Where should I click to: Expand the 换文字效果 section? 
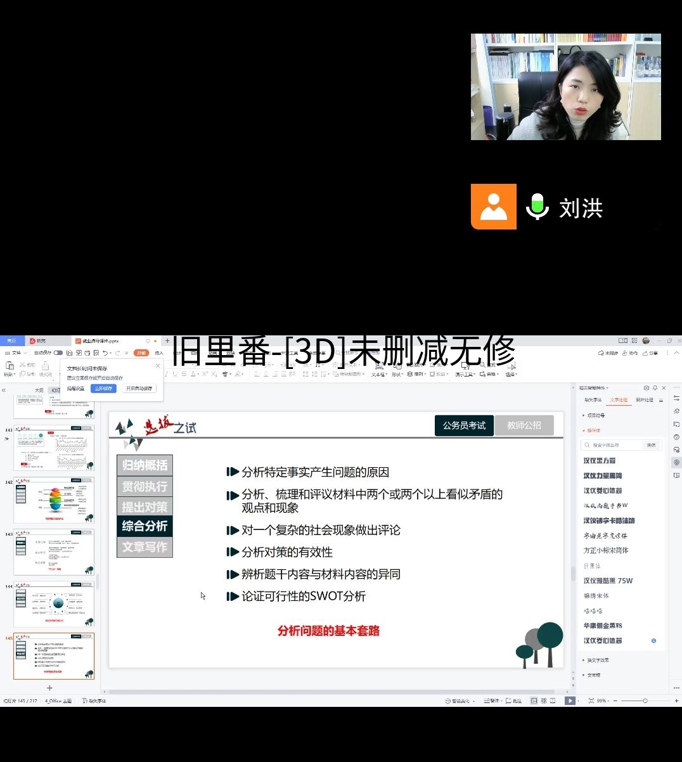point(596,660)
